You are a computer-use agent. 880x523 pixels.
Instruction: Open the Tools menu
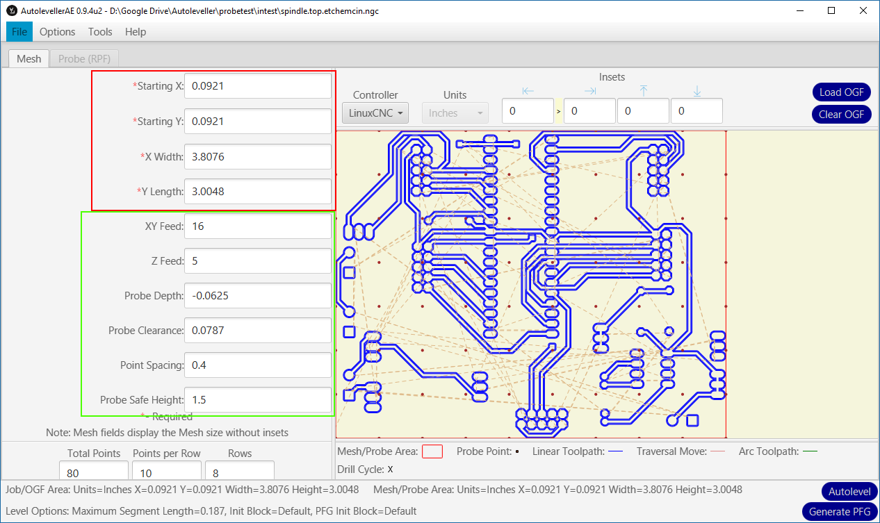[x=100, y=32]
